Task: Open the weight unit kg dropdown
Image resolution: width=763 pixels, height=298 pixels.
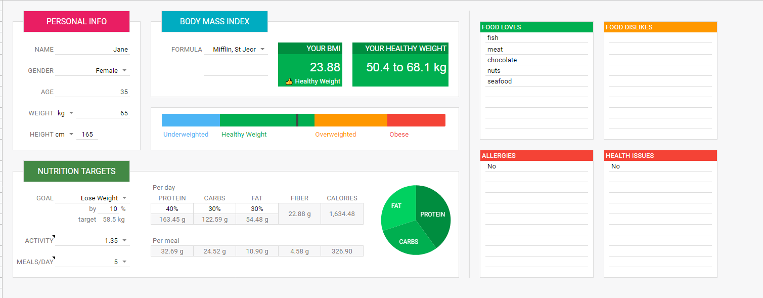Action: [71, 113]
